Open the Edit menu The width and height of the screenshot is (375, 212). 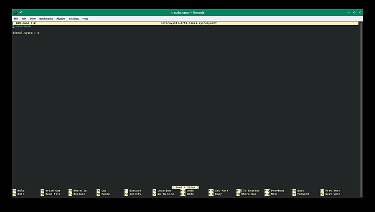[x=24, y=18]
